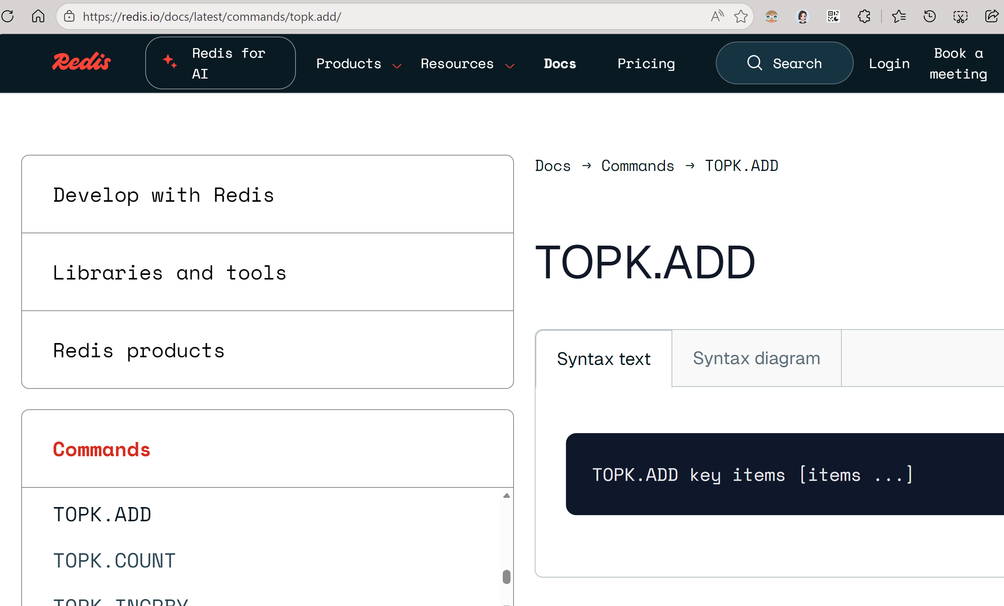Image resolution: width=1004 pixels, height=606 pixels.
Task: Add page to favorites with star icon
Action: click(740, 16)
